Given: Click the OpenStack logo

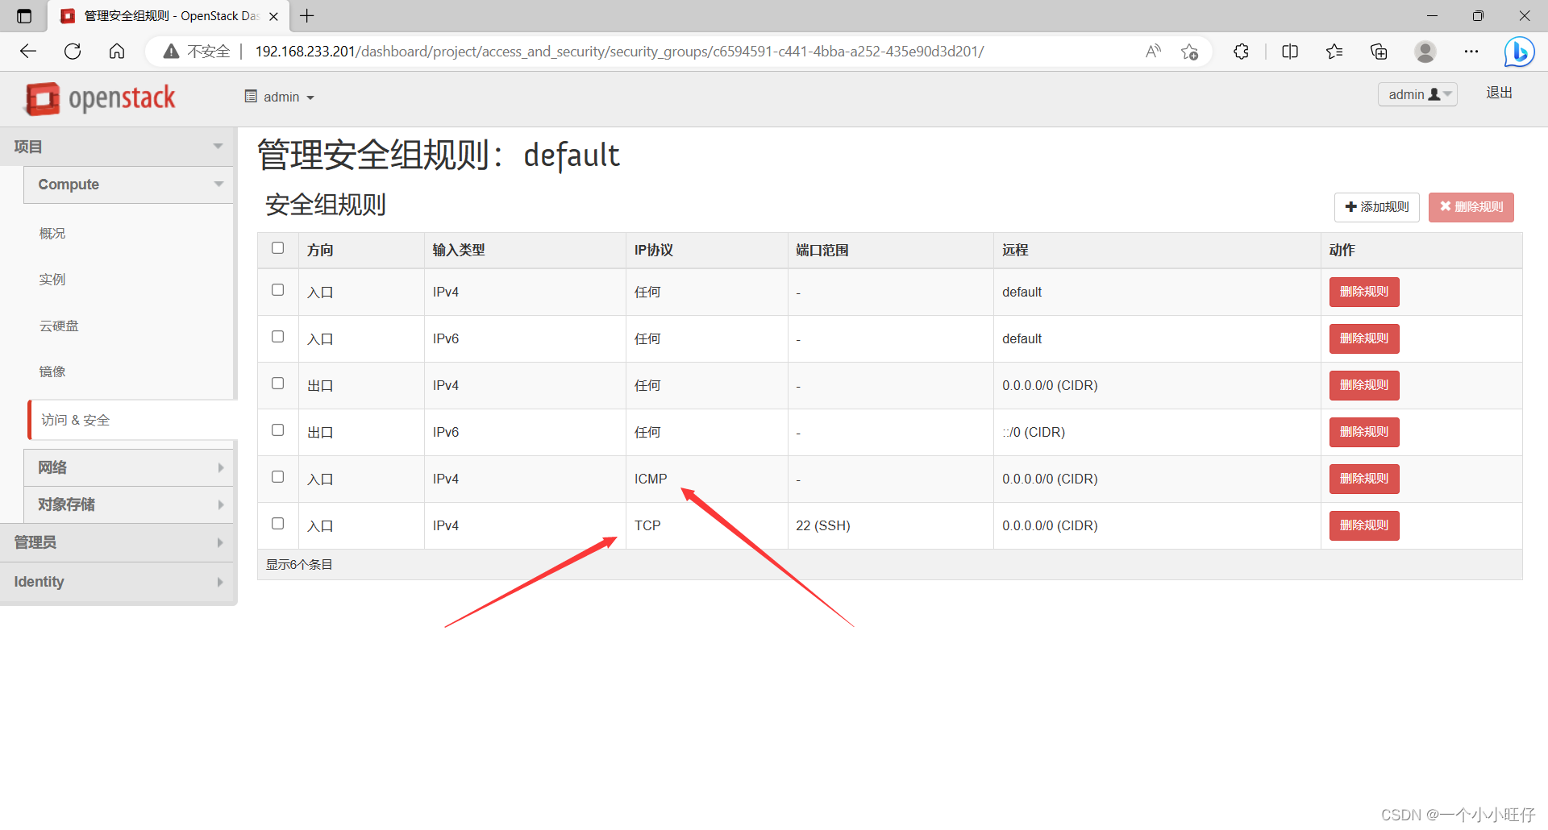Looking at the screenshot, I should pyautogui.click(x=98, y=98).
